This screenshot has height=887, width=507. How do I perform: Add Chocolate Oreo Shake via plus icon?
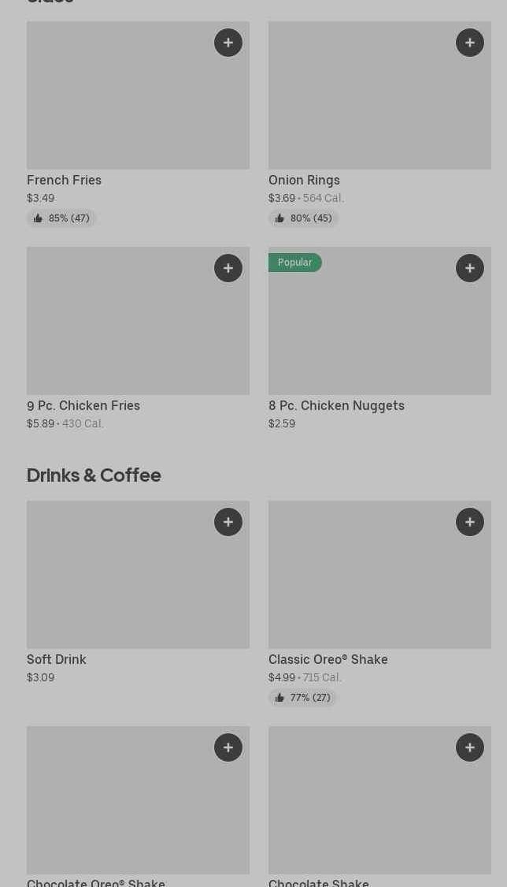[x=228, y=747]
